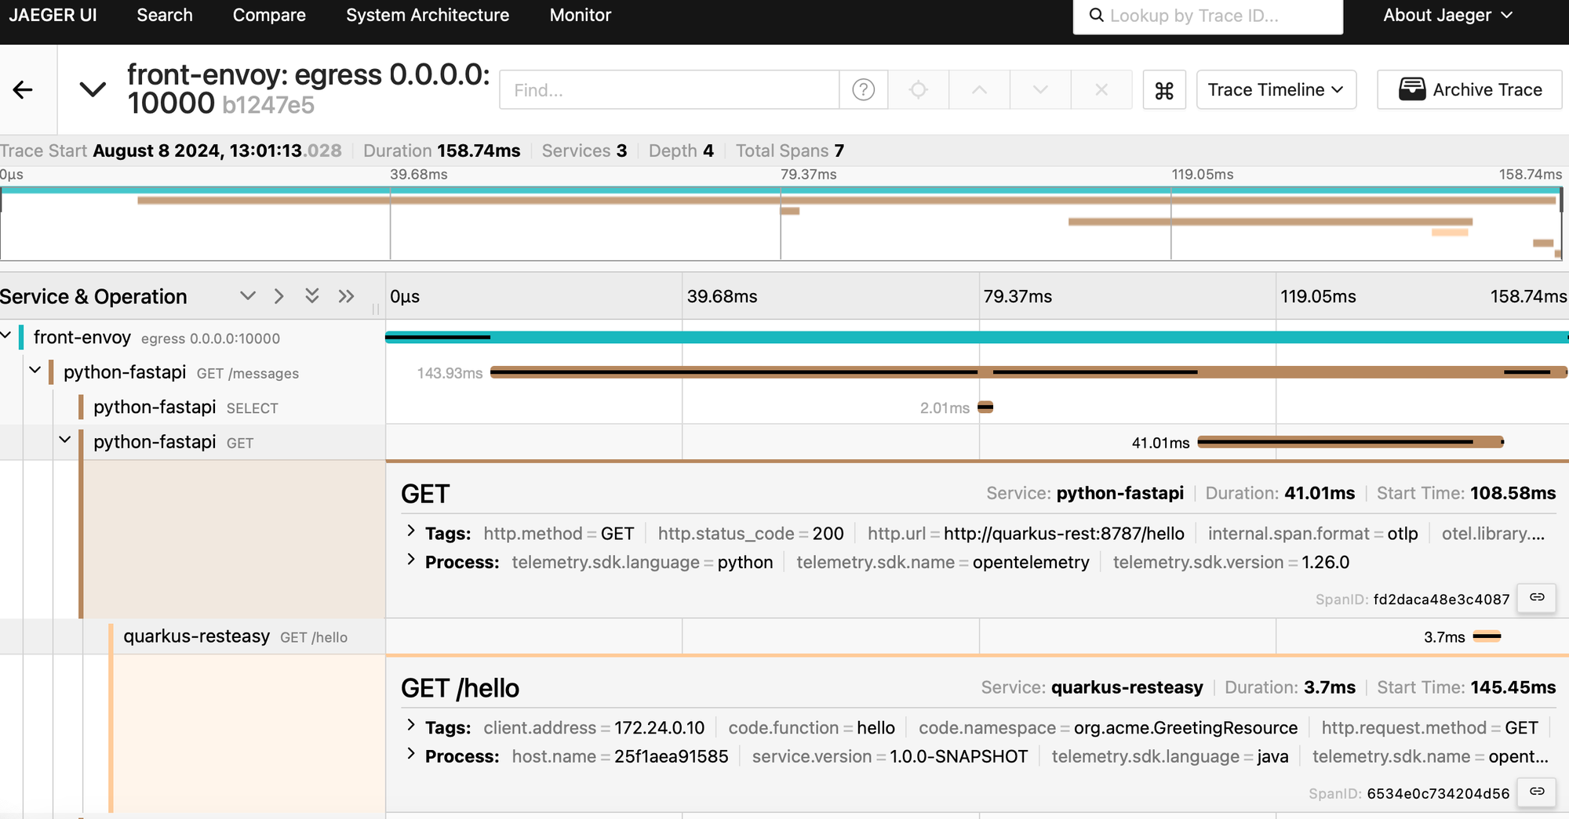Click the focus search matches target icon
Image resolution: width=1569 pixels, height=819 pixels.
point(918,90)
